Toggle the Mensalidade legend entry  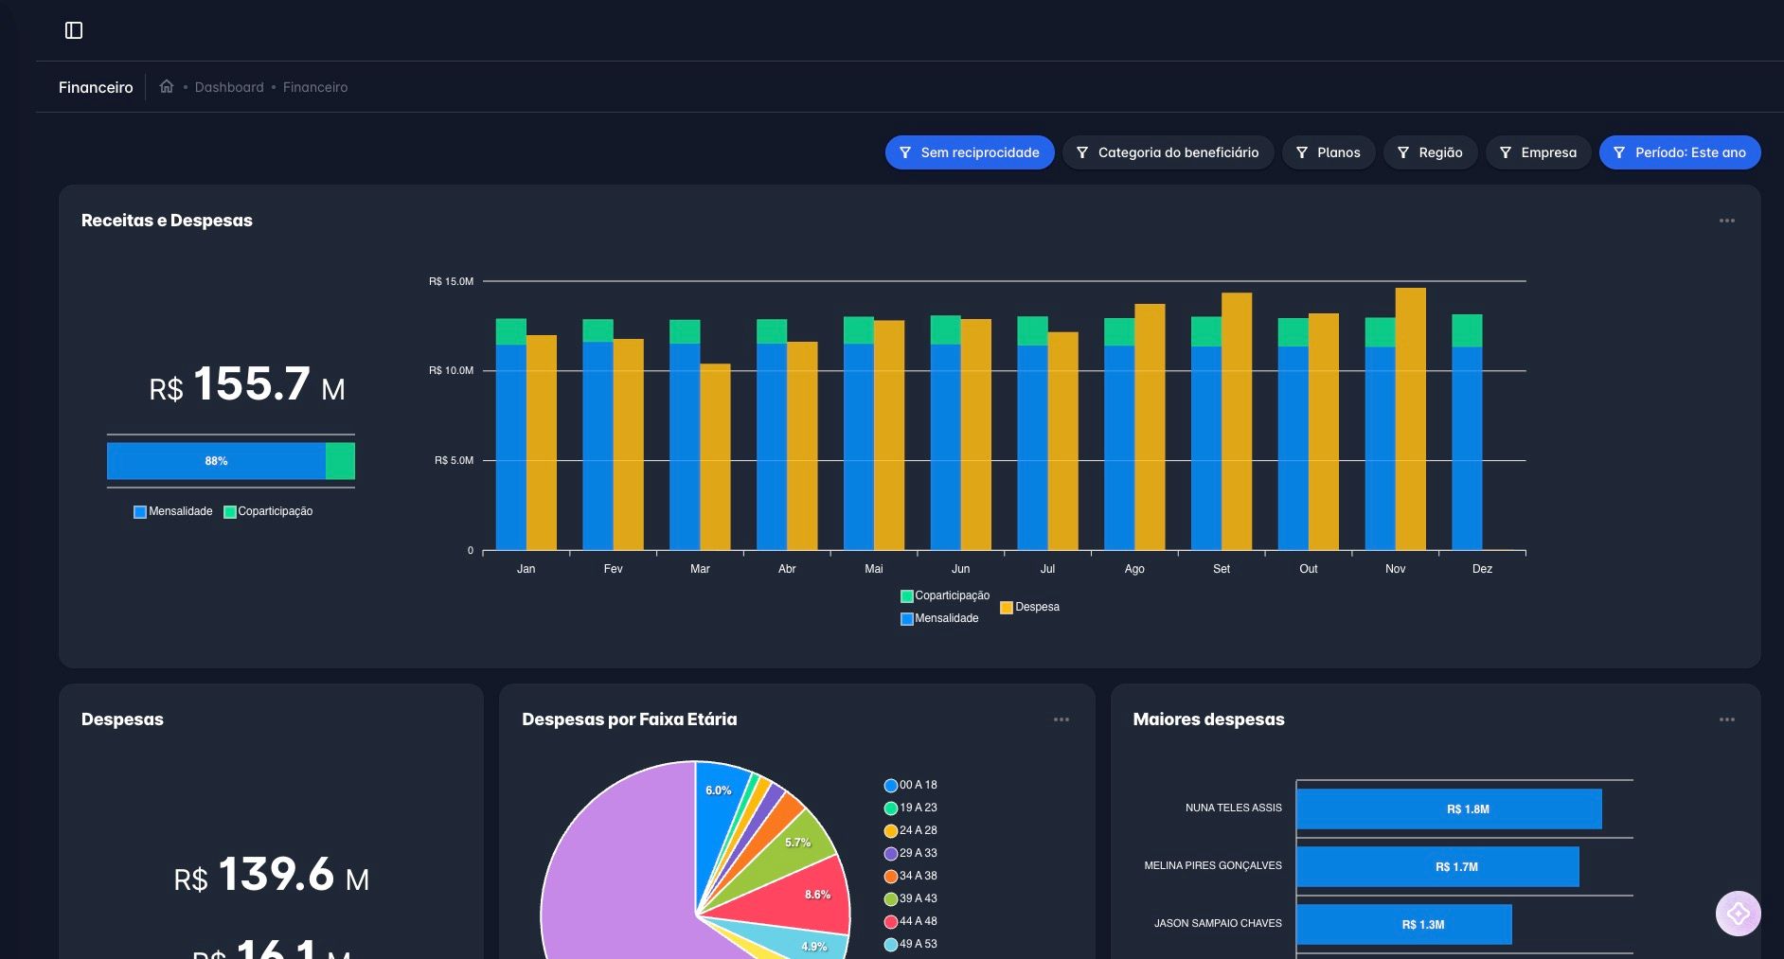pyautogui.click(x=940, y=618)
